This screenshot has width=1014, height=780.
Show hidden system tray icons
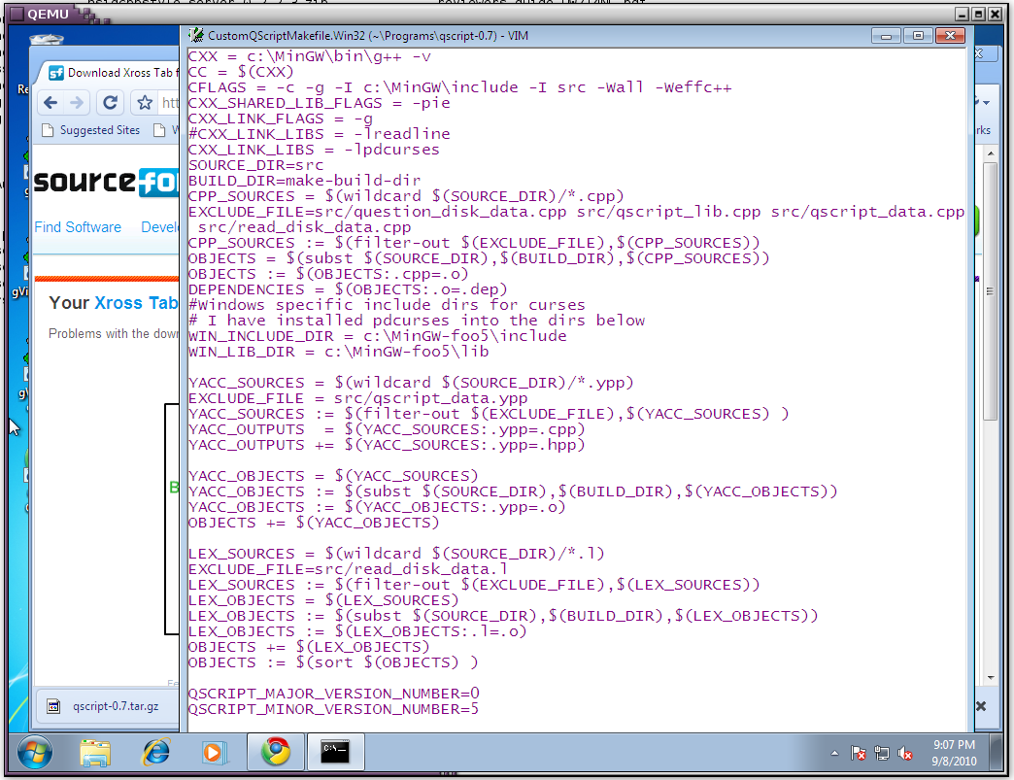coord(835,753)
